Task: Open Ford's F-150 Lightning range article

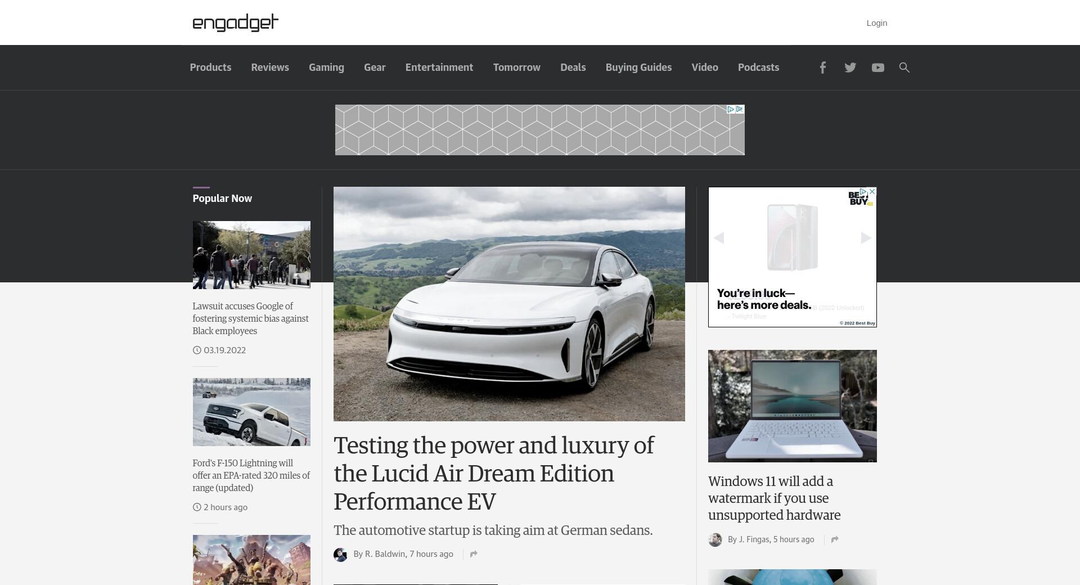Action: 251,475
